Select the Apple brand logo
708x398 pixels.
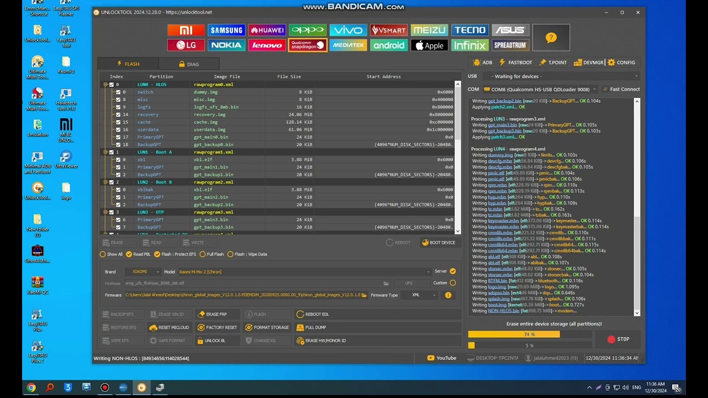click(x=429, y=45)
